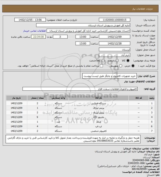Click quantity 9 in the monitor row

(37, 117)
